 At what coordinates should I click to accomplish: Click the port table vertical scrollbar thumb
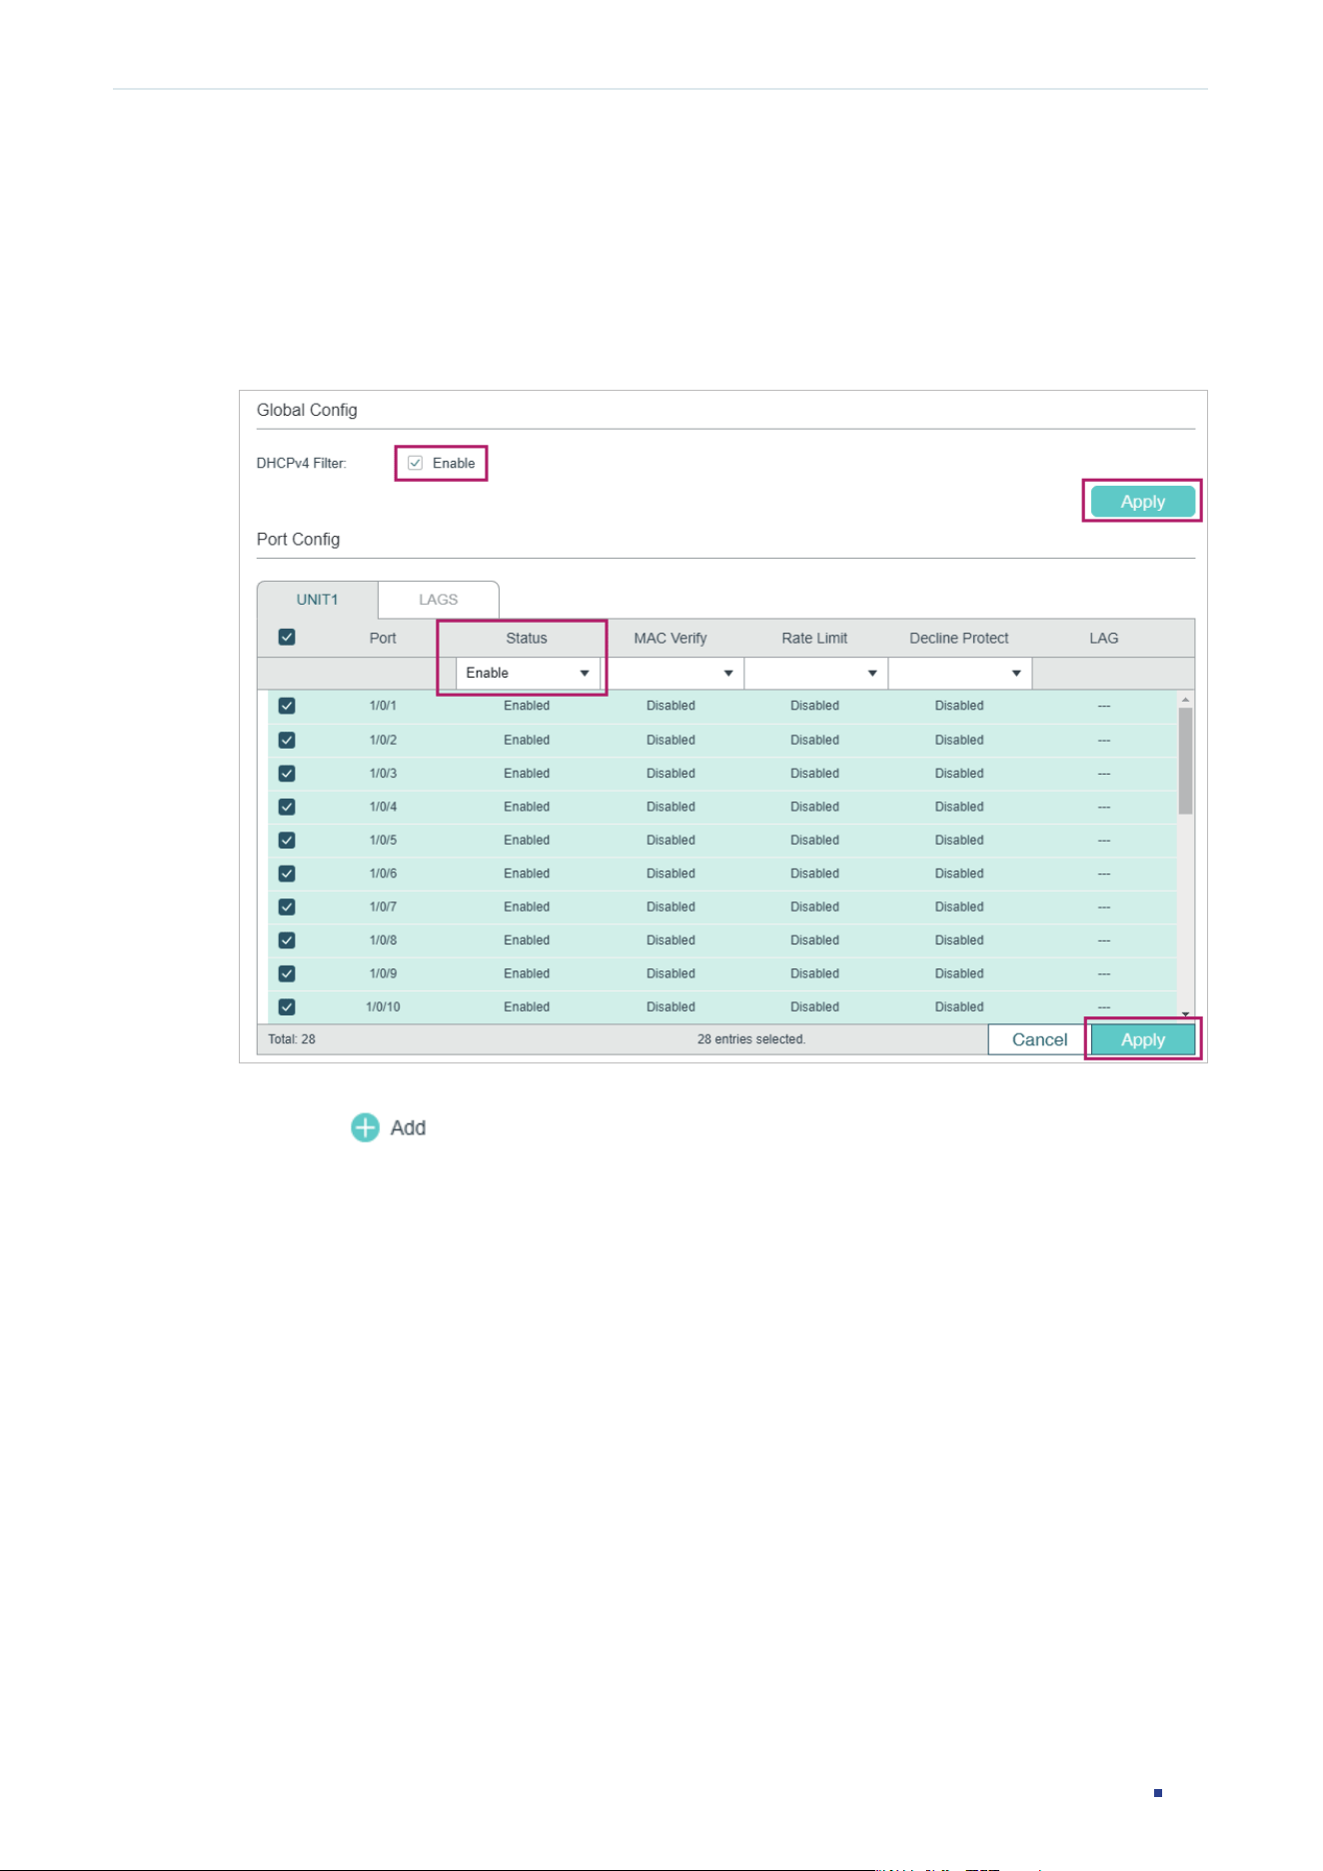click(1185, 762)
